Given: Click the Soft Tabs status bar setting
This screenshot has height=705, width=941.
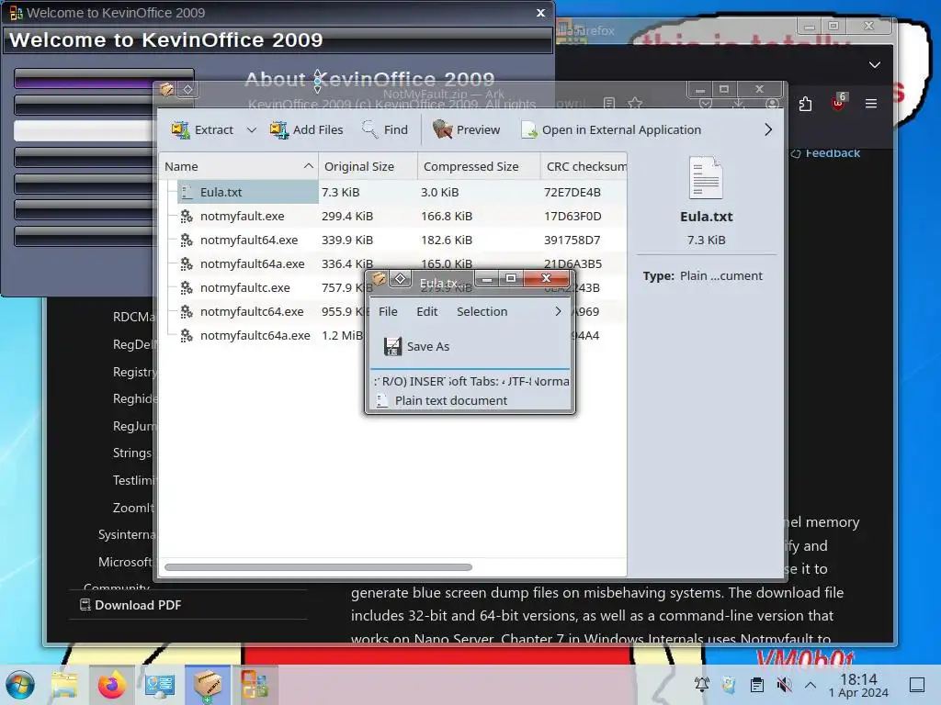Looking at the screenshot, I should (473, 381).
